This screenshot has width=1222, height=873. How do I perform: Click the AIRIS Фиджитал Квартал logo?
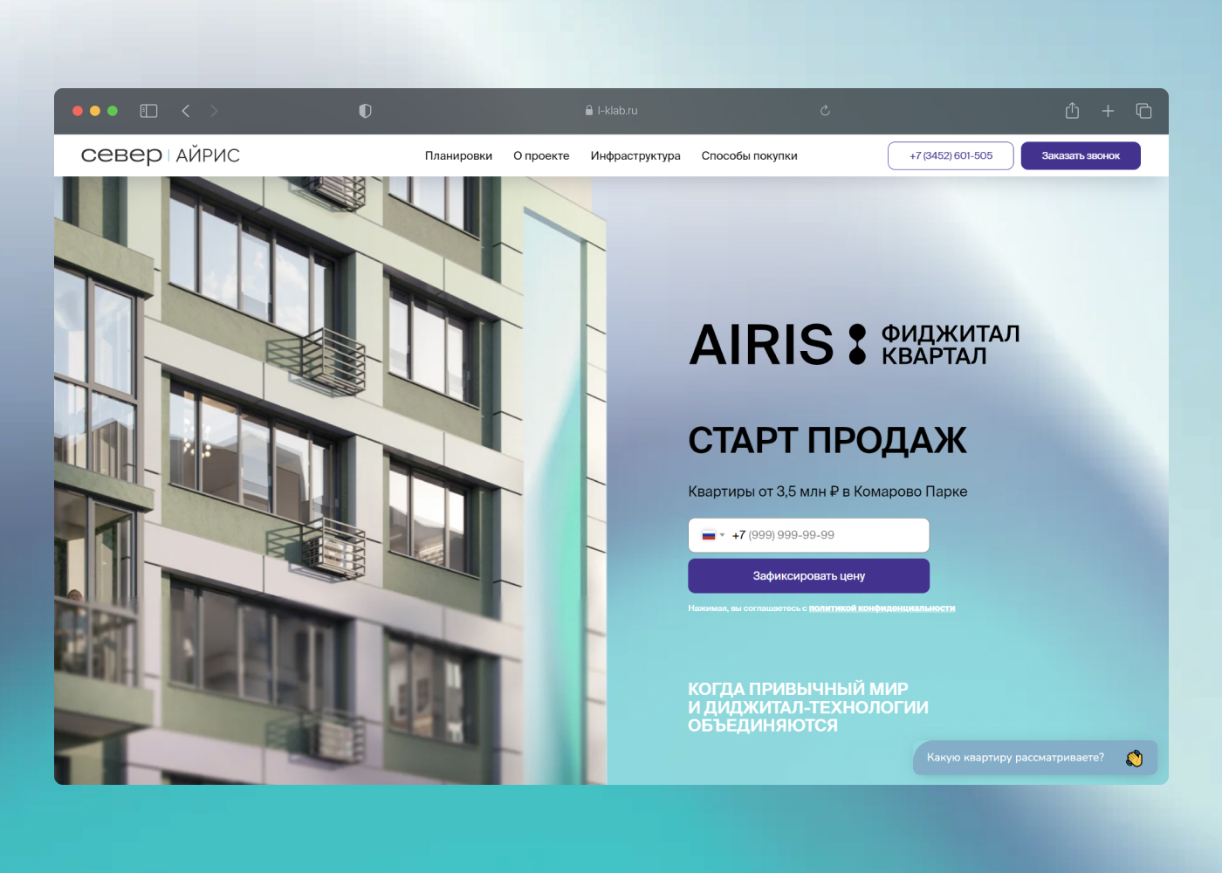pos(854,344)
